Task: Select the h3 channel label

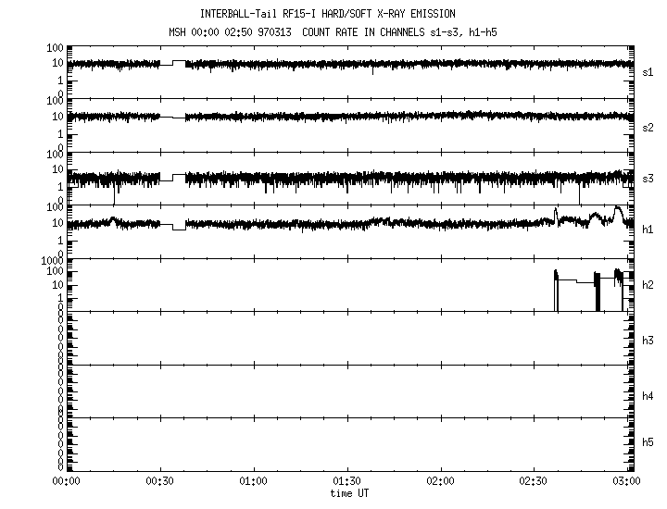Action: click(x=648, y=341)
